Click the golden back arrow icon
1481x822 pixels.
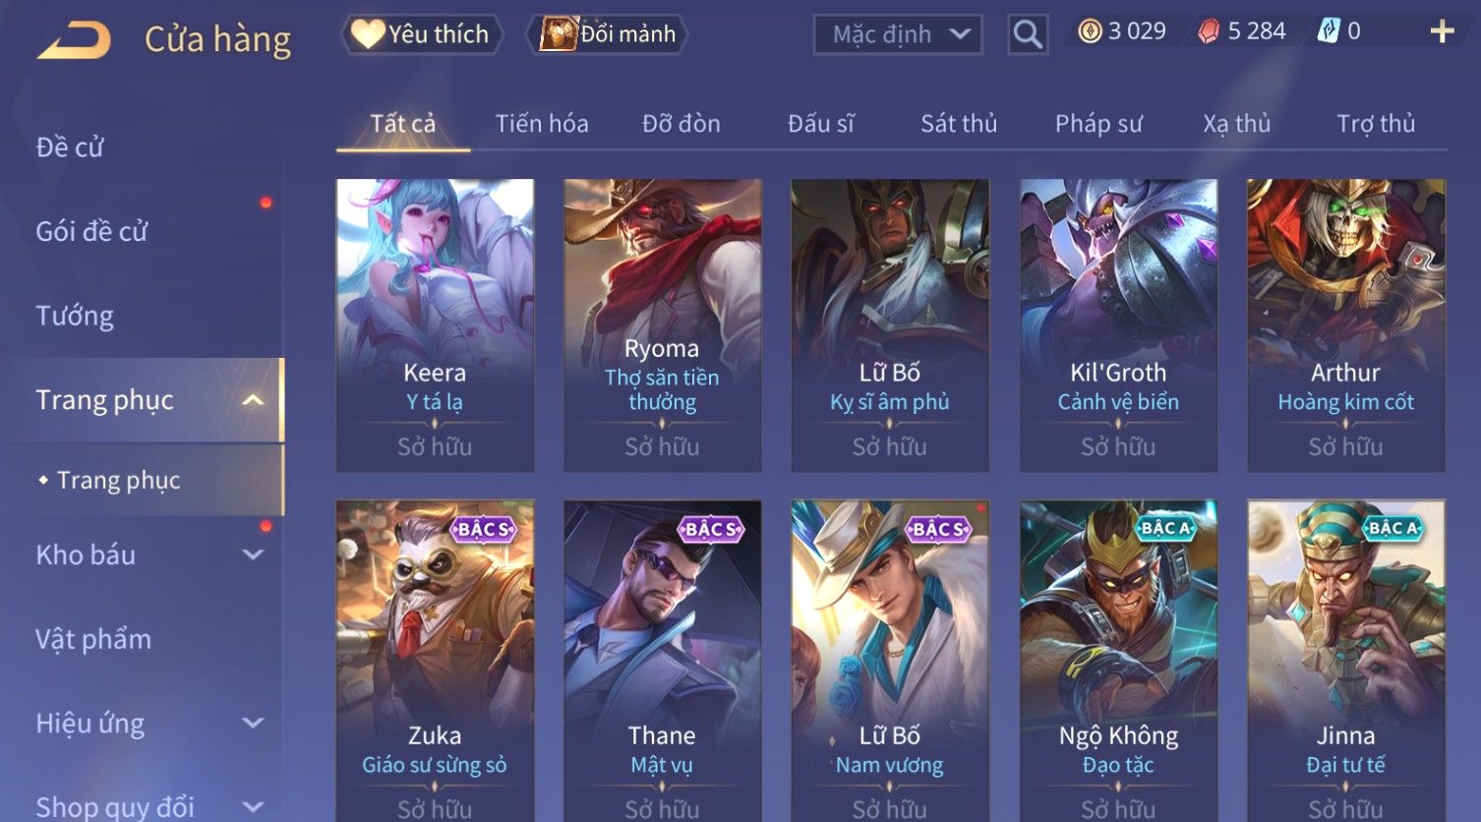pyautogui.click(x=74, y=39)
